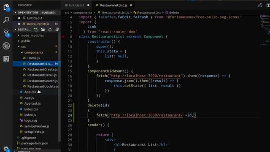Open the Search view in the activity bar
This screenshot has width=270, height=152.
[x=6, y=20]
